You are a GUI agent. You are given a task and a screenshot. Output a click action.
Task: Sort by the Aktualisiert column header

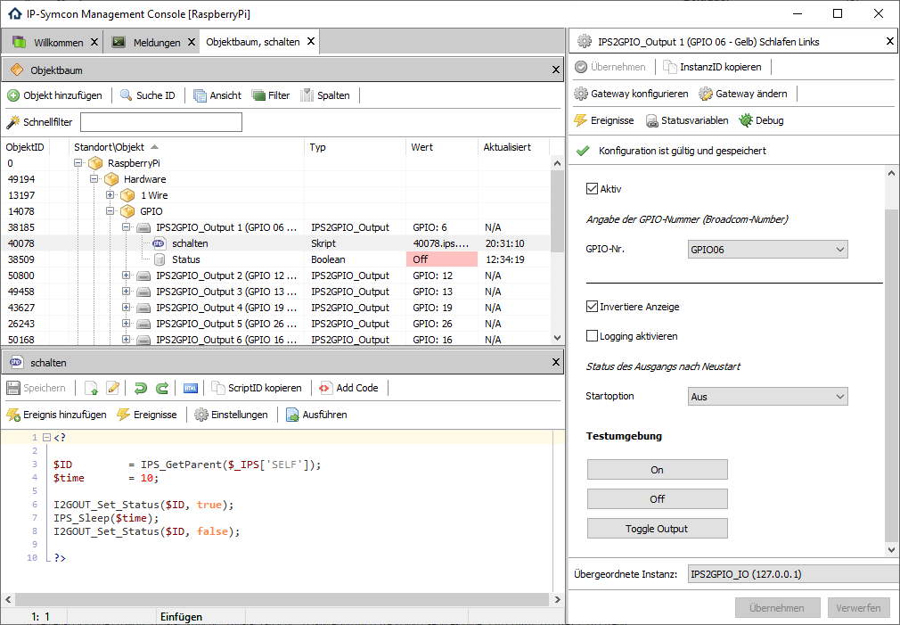pyautogui.click(x=513, y=147)
